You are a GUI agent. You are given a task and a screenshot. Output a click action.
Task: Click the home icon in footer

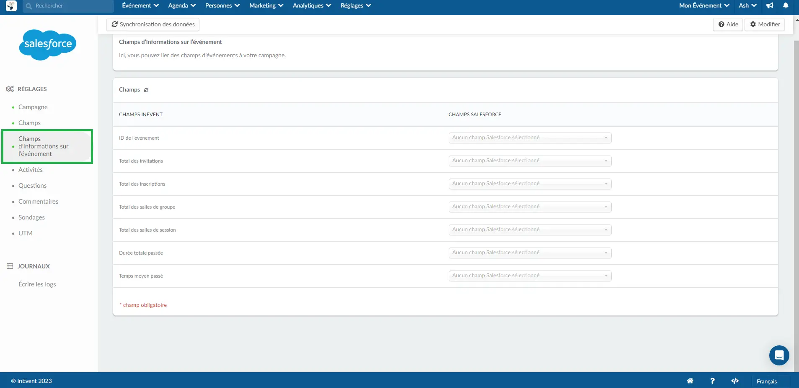(690, 381)
